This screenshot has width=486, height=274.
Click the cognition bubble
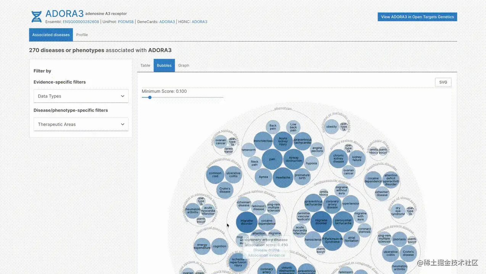219,246
